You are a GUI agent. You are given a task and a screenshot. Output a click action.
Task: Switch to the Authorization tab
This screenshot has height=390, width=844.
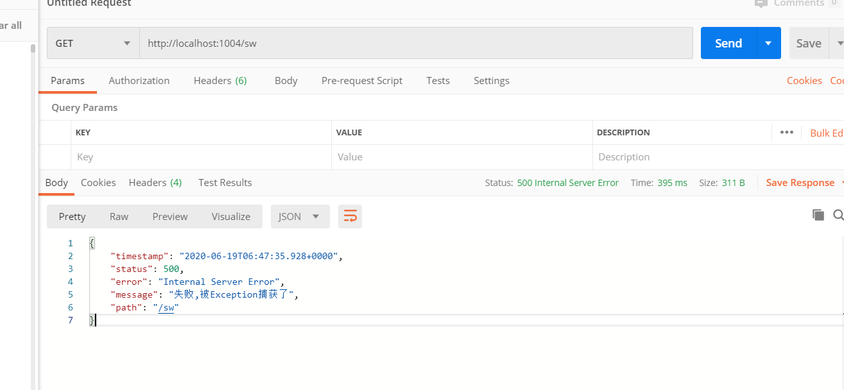(x=139, y=81)
